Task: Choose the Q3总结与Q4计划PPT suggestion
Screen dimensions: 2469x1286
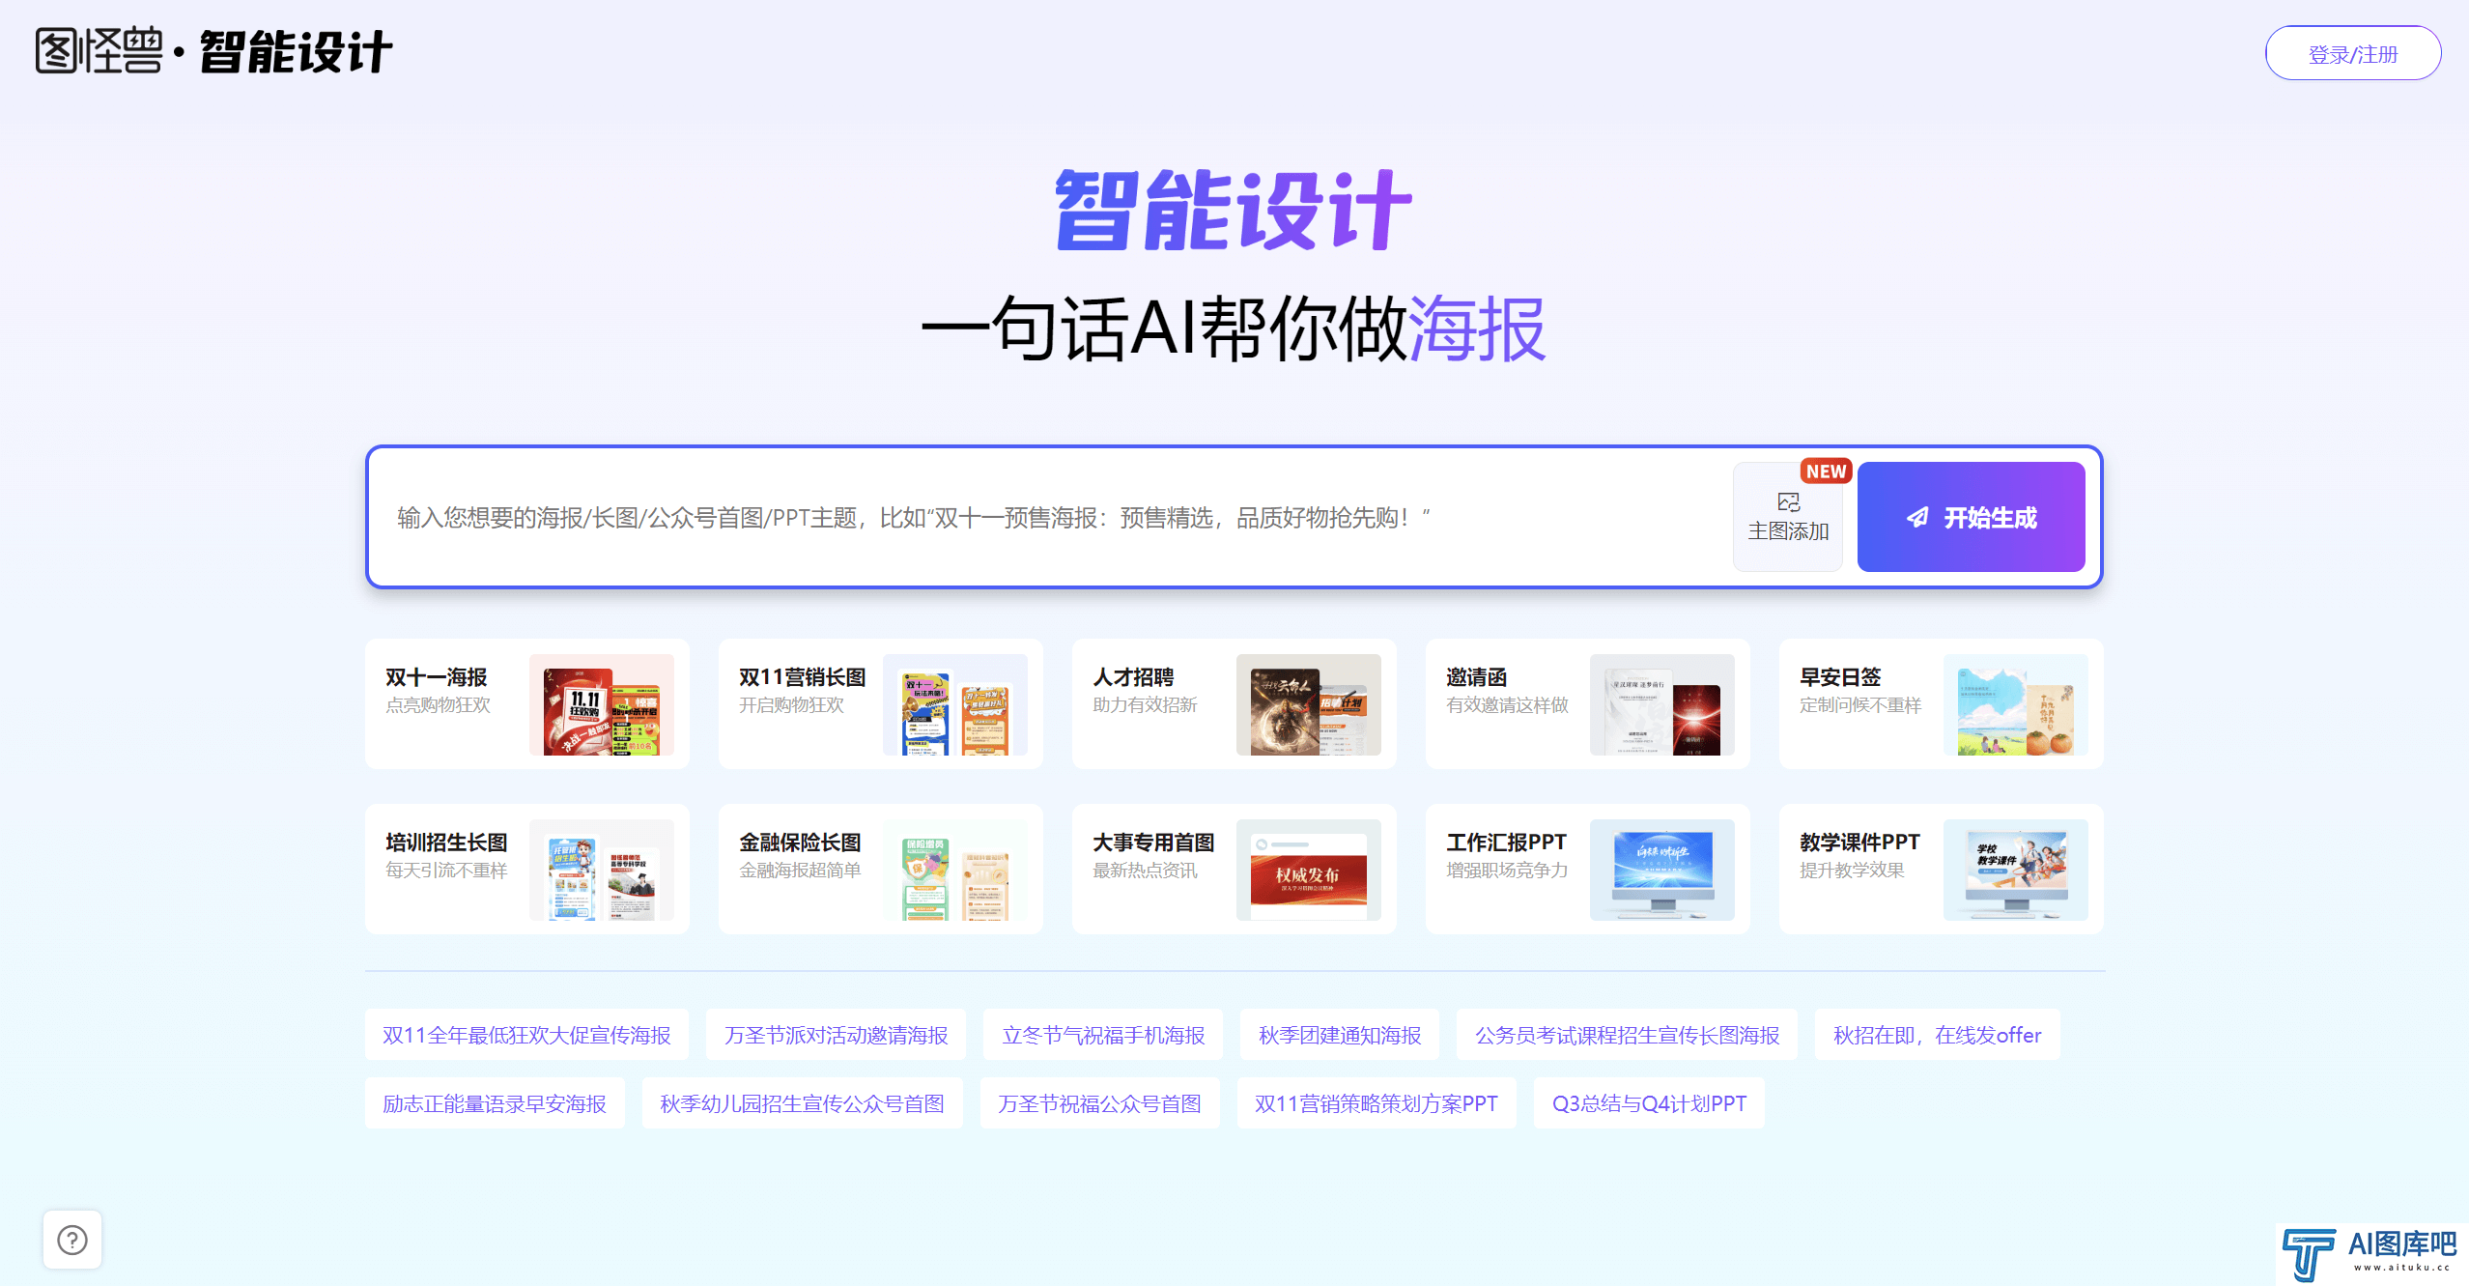Action: click(1649, 1103)
